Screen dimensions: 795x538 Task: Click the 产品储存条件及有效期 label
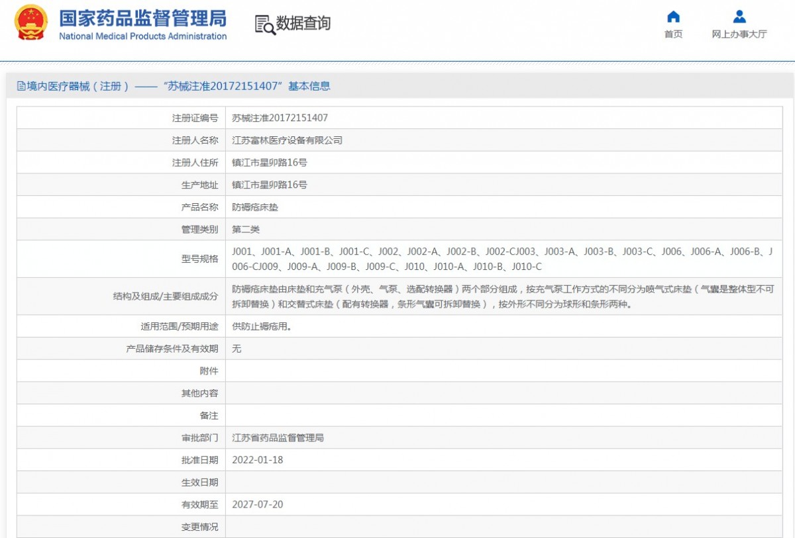coord(172,349)
